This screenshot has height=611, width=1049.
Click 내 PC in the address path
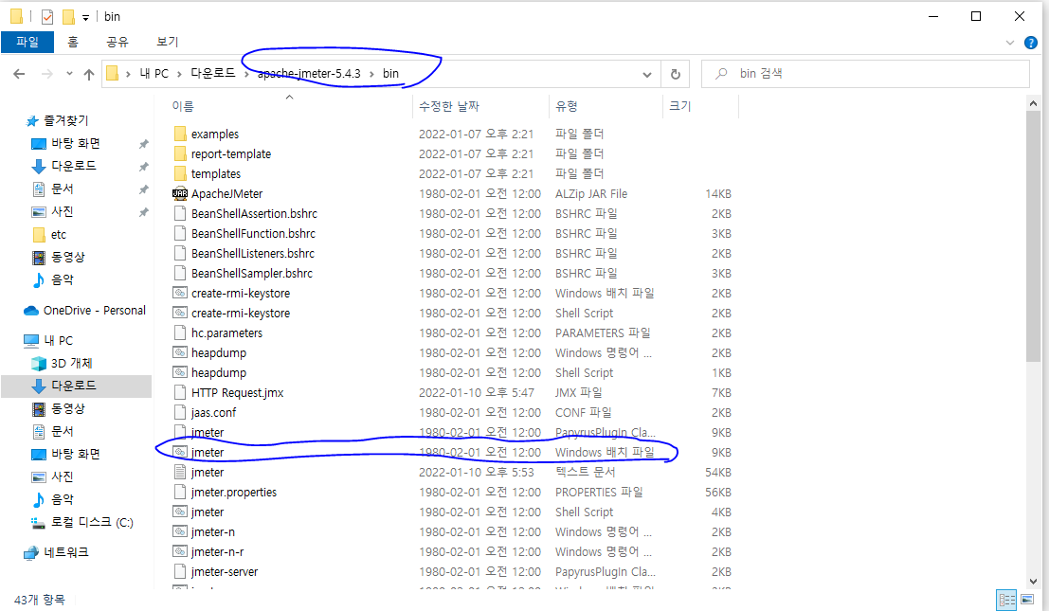click(154, 74)
